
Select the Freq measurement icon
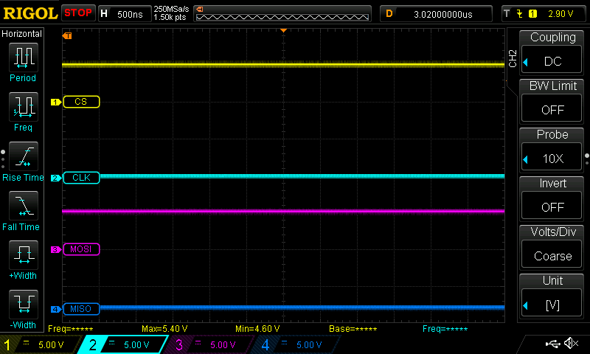tap(24, 106)
